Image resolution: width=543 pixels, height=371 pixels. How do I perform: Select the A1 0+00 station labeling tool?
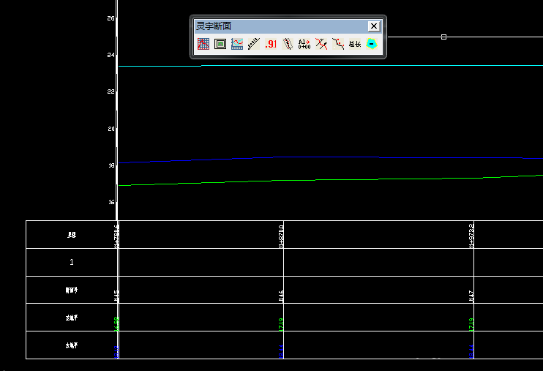click(304, 44)
